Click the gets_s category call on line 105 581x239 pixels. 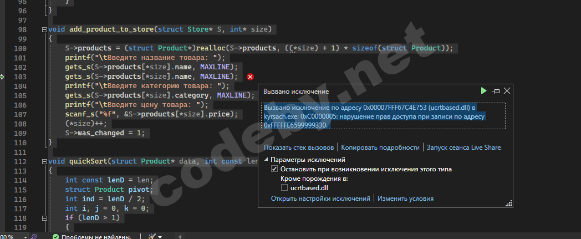coord(160,95)
